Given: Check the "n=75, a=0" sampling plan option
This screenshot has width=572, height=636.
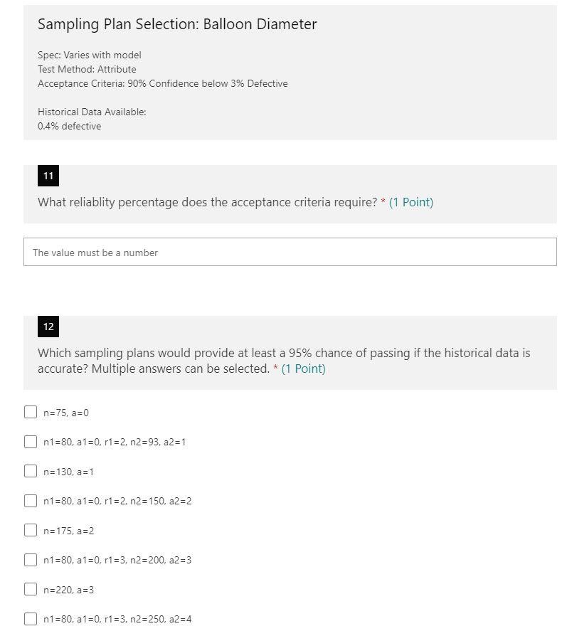Looking at the screenshot, I should point(31,412).
